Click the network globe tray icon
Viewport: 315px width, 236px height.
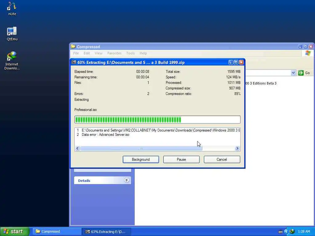pos(292,231)
